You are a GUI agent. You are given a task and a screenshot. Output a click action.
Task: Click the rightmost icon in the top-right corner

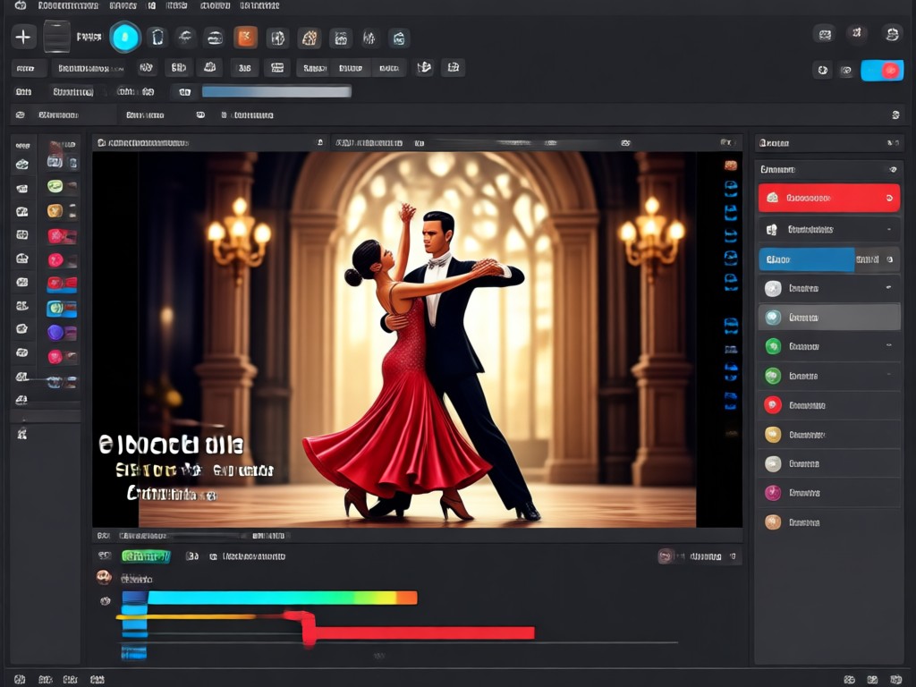click(892, 34)
